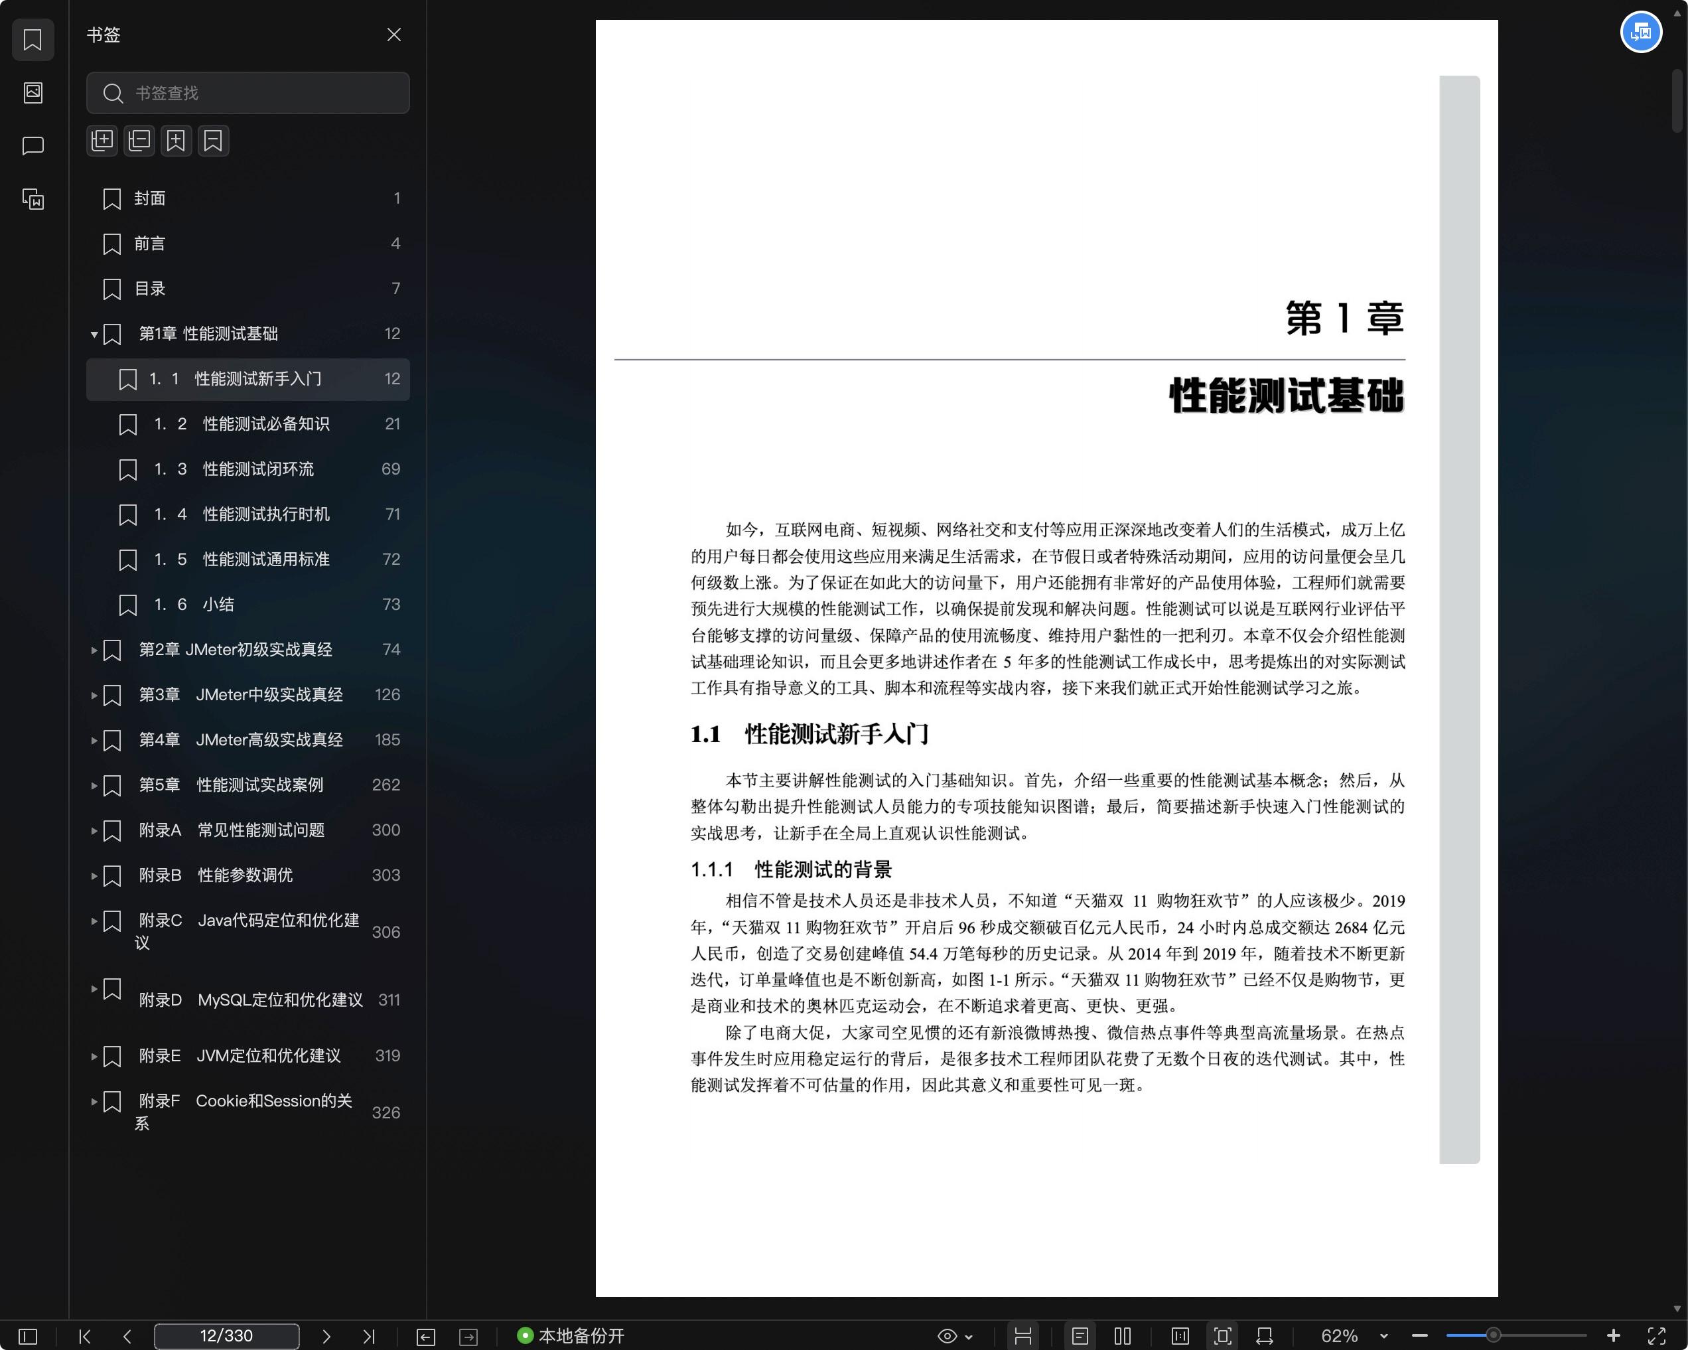Click the fit page icon
Image resolution: width=1688 pixels, height=1350 pixels.
[1222, 1336]
